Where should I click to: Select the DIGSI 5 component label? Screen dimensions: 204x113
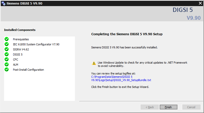pyautogui.click(x=18, y=54)
